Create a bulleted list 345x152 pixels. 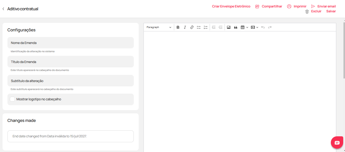(199, 27)
